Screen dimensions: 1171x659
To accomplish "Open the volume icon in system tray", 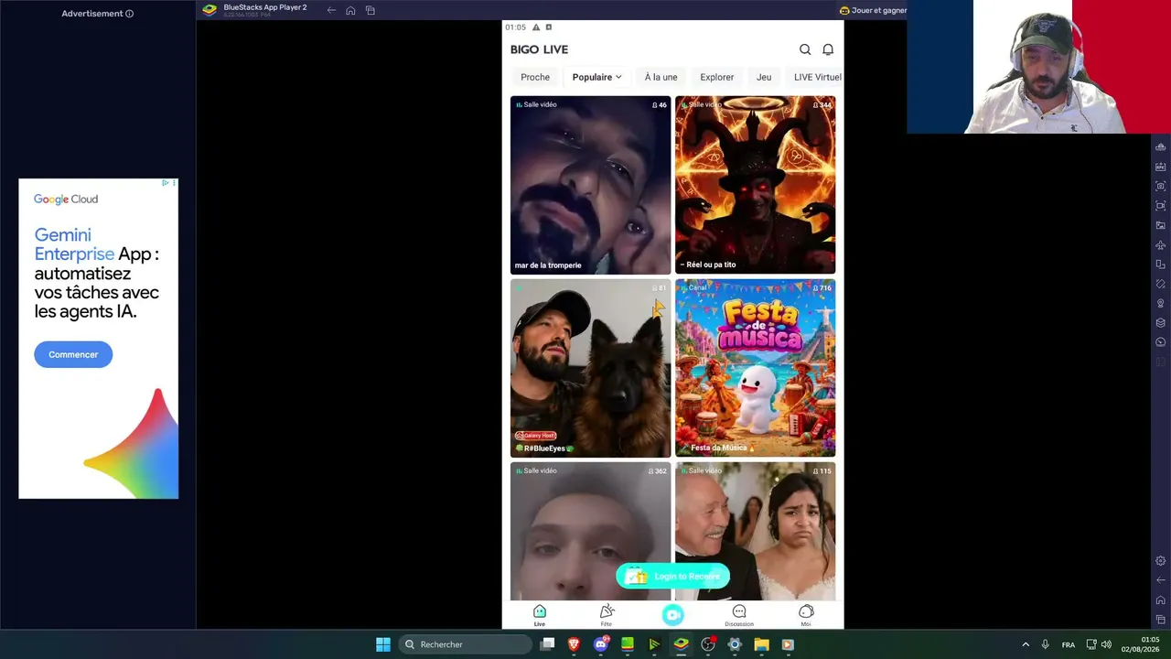I will (x=1106, y=644).
